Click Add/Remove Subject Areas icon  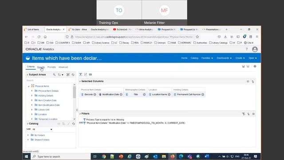(x=68, y=75)
